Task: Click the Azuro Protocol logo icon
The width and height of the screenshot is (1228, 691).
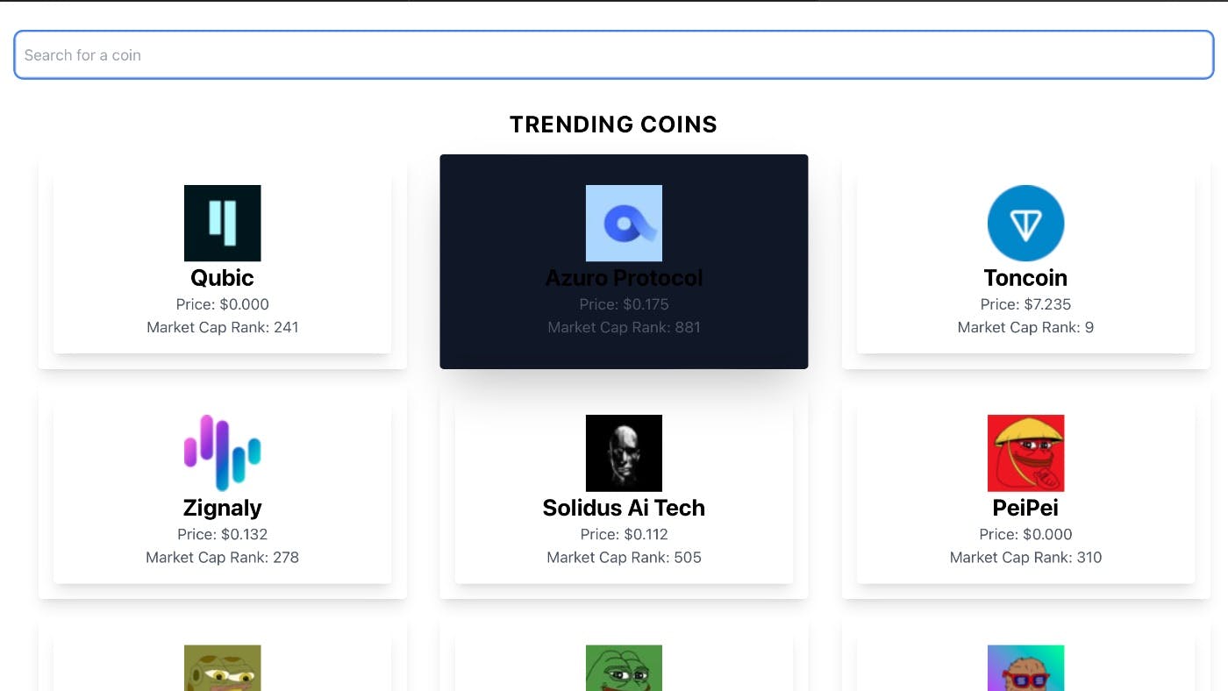Action: (624, 223)
